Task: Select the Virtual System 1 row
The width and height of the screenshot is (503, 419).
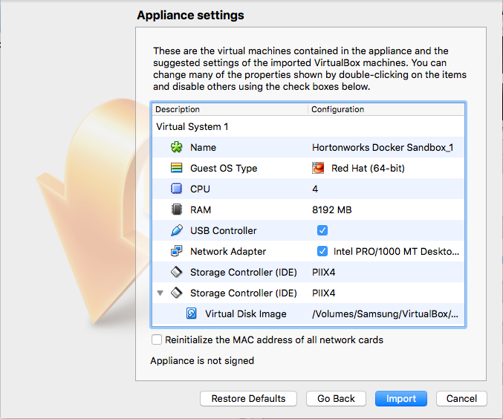Action: click(192, 126)
